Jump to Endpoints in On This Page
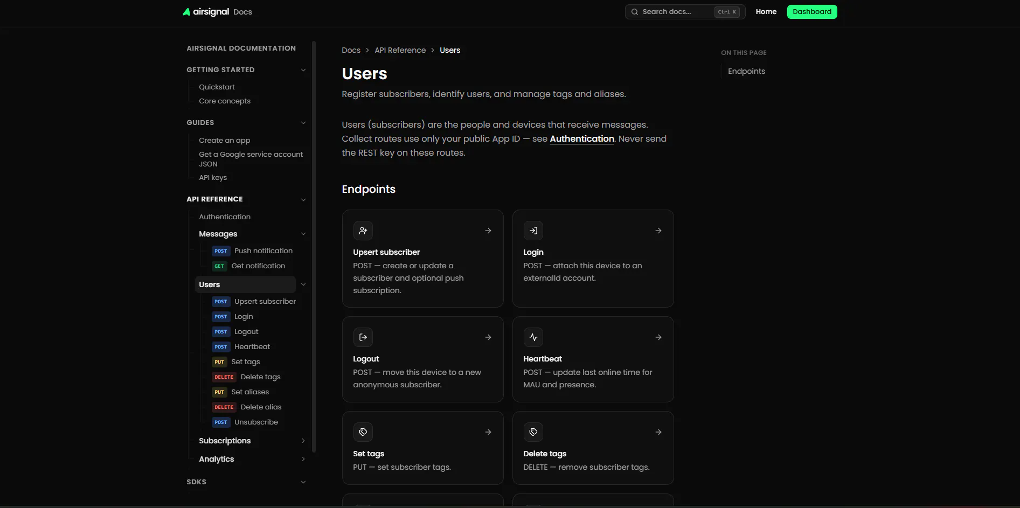The image size is (1020, 508). (x=746, y=71)
